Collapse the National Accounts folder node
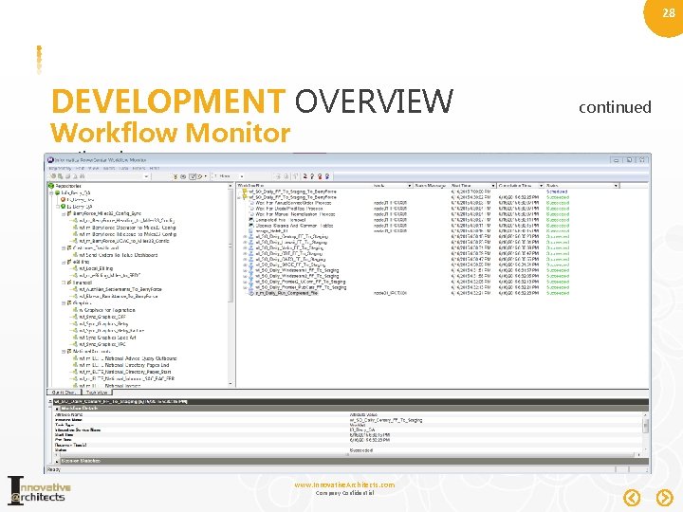This screenshot has height=512, width=683. pyautogui.click(x=64, y=351)
